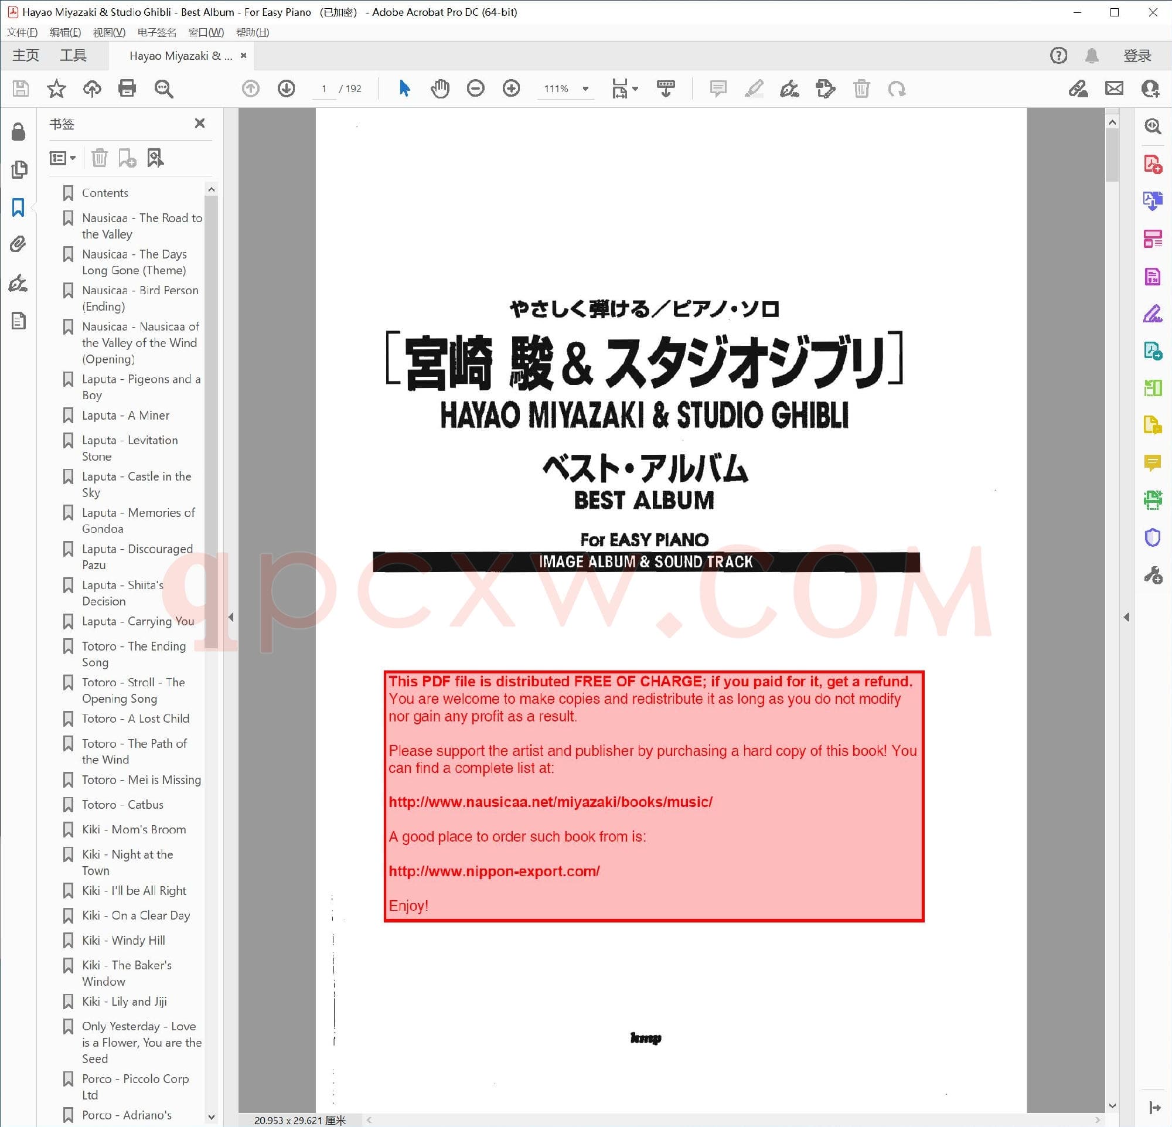Open the page display fit dropdown arrow
Screen dimensions: 1172x1127
[x=635, y=88]
